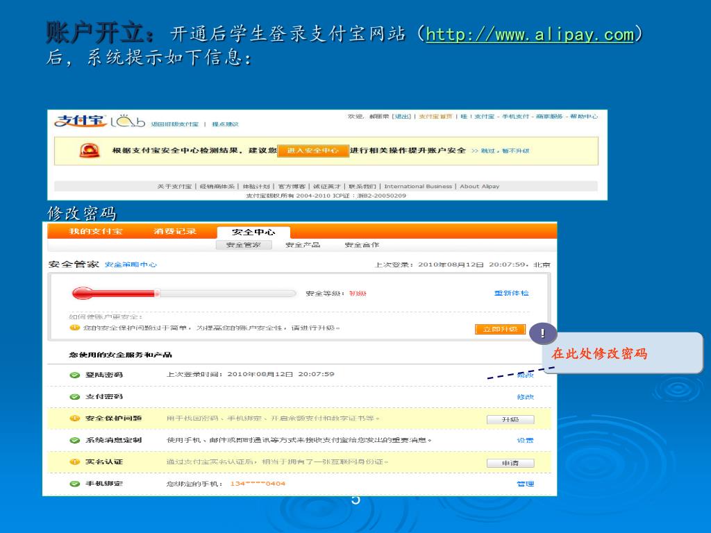The width and height of the screenshot is (711, 533).
Task: Click the 系统消息定制 row label
Action: point(113,440)
